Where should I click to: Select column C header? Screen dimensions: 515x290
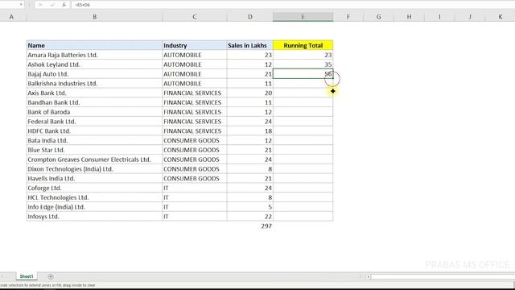(x=195, y=17)
